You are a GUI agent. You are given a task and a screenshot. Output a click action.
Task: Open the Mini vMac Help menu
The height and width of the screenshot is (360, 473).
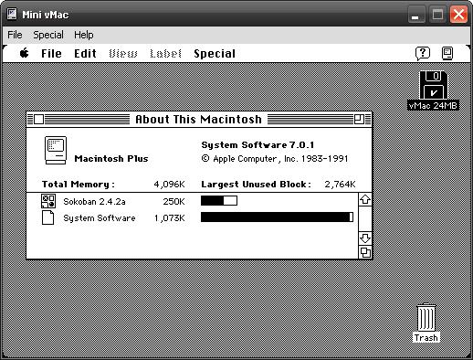84,35
